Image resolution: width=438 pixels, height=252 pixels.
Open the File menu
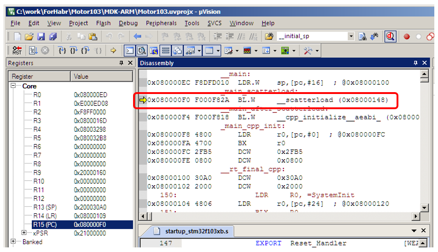click(x=15, y=23)
